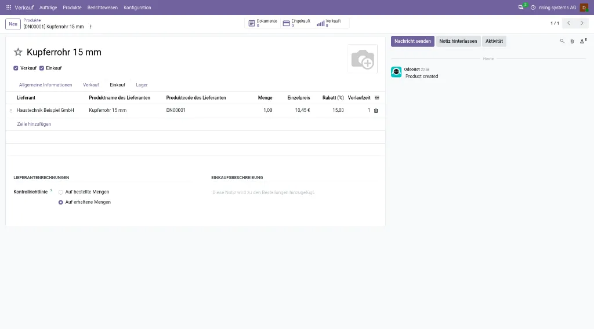Open the Berichtswesen menu
594x329 pixels.
(102, 8)
